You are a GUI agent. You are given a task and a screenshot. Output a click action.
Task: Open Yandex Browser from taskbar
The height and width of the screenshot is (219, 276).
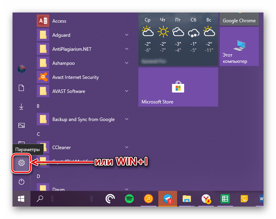tap(206, 199)
